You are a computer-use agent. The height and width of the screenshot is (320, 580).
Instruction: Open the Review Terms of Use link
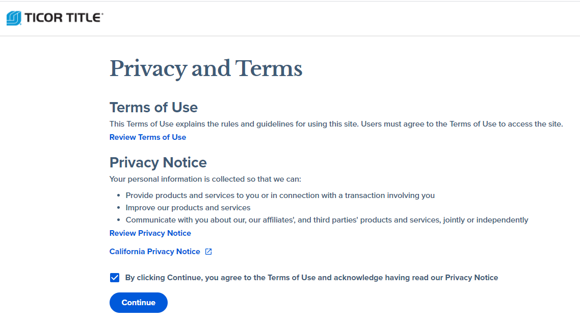(x=148, y=137)
